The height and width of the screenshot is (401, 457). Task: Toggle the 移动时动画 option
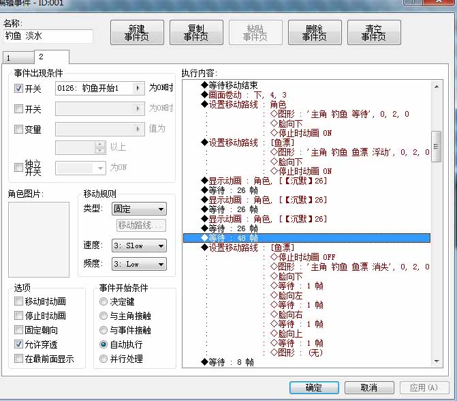click(18, 301)
